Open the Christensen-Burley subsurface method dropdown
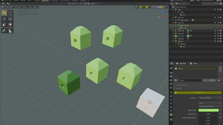 coord(210,106)
